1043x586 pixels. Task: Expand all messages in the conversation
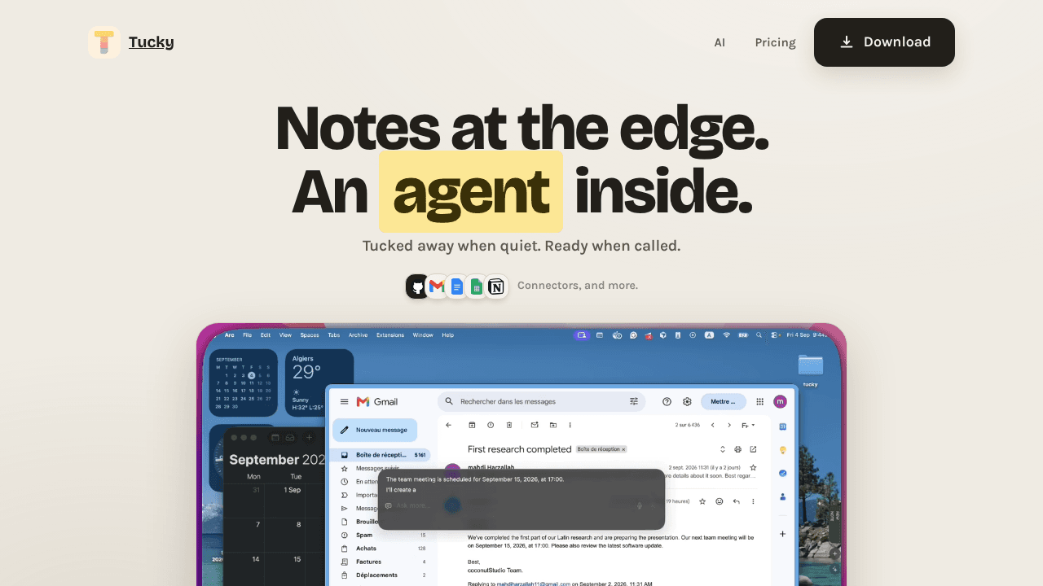(x=722, y=449)
